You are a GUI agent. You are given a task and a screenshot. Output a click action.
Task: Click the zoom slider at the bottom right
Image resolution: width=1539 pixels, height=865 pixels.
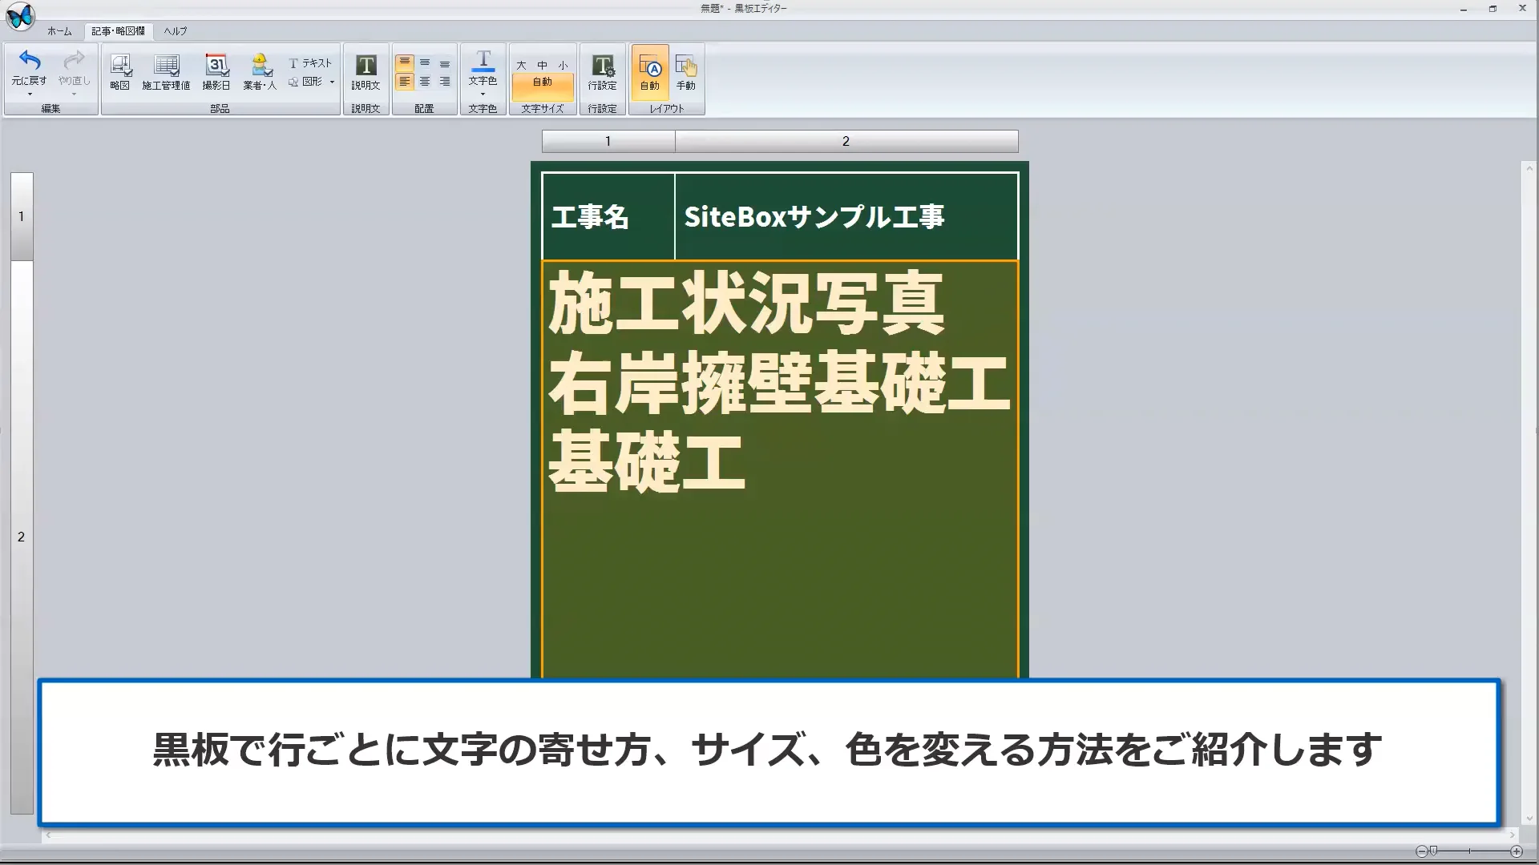click(x=1468, y=851)
